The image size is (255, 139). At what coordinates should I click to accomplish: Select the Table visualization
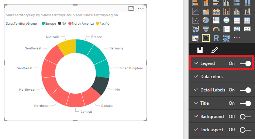click(x=237, y=20)
